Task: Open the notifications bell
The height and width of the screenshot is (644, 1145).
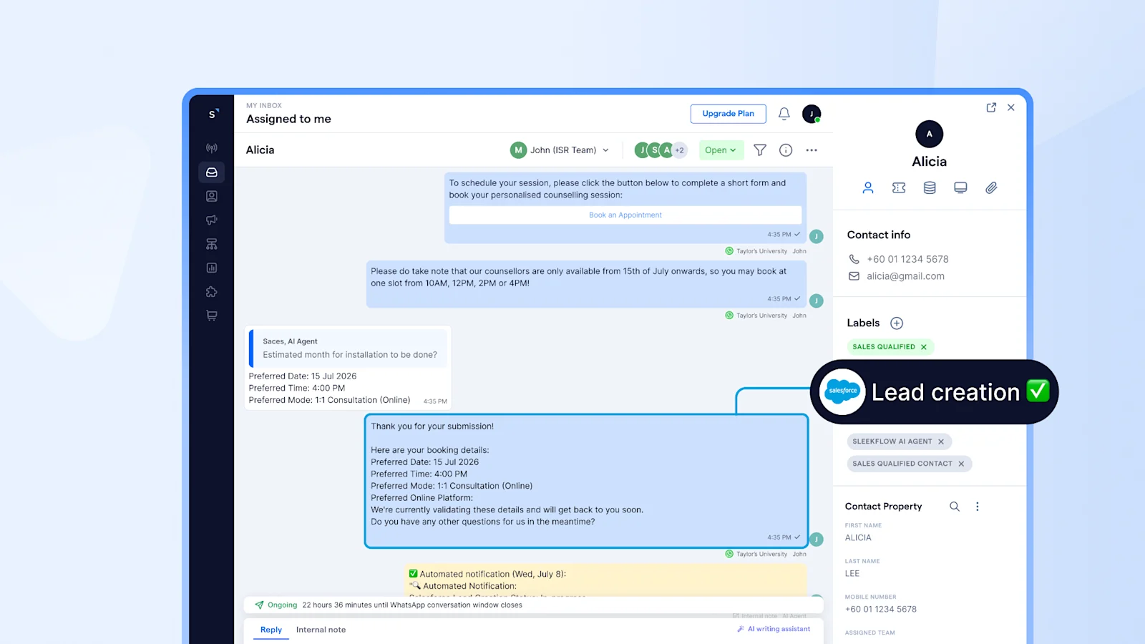Action: click(784, 114)
